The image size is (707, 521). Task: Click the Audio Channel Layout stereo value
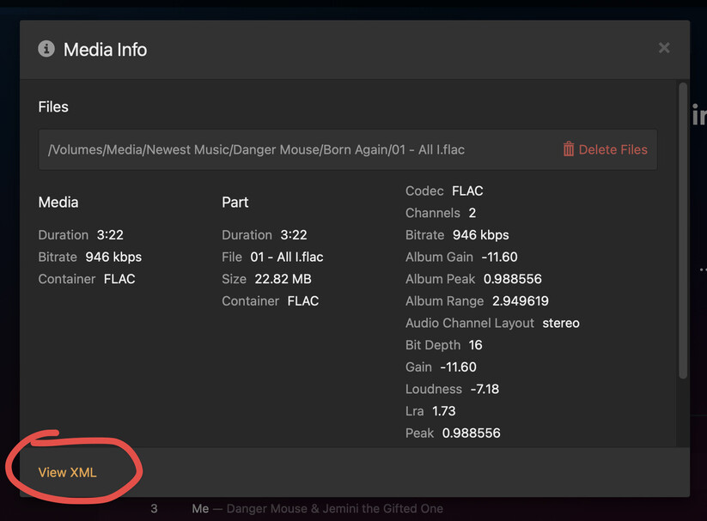pyautogui.click(x=561, y=324)
